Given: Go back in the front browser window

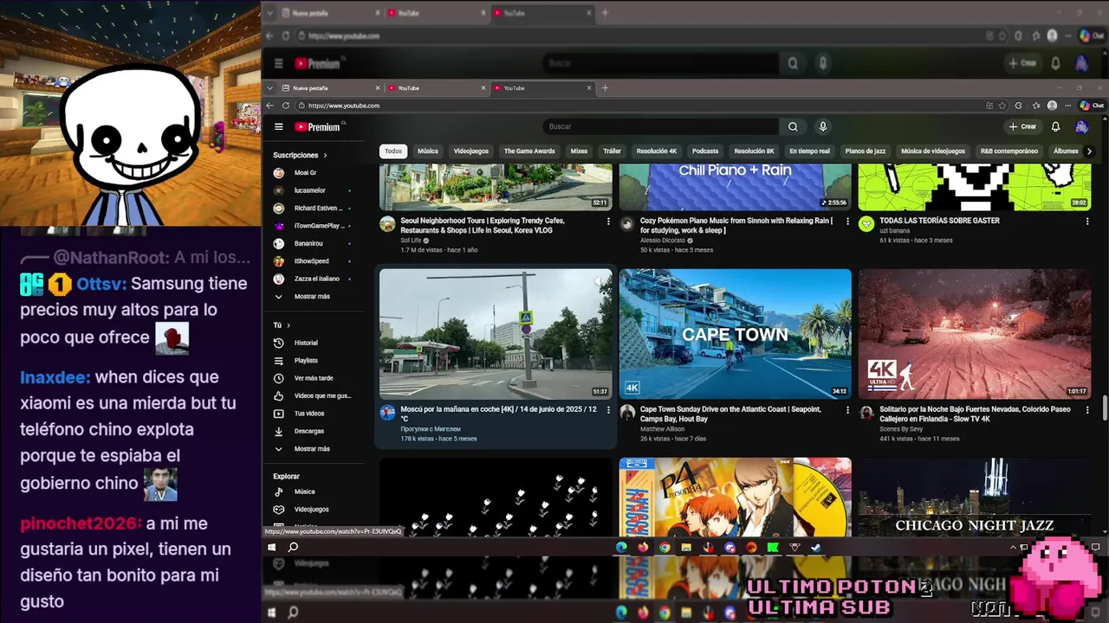Looking at the screenshot, I should 270,106.
